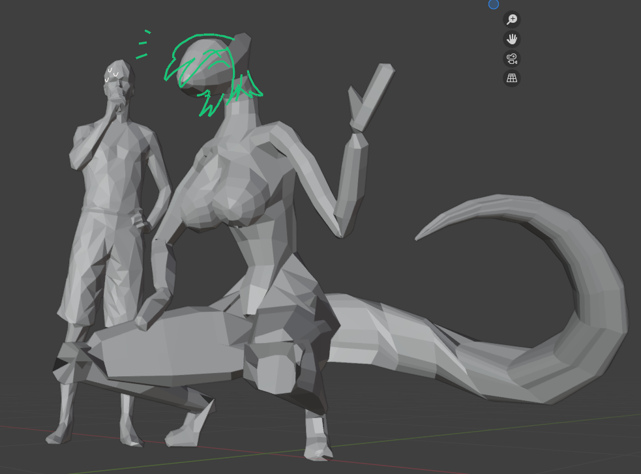641x474 pixels.
Task: Click the zoom view magnifier icon
Action: point(512,19)
